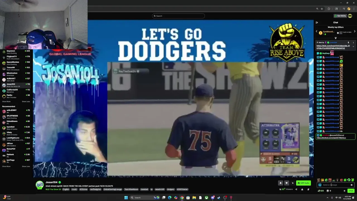Show previous weekly top gifter
The height and width of the screenshot is (201, 357).
click(x=317, y=32)
